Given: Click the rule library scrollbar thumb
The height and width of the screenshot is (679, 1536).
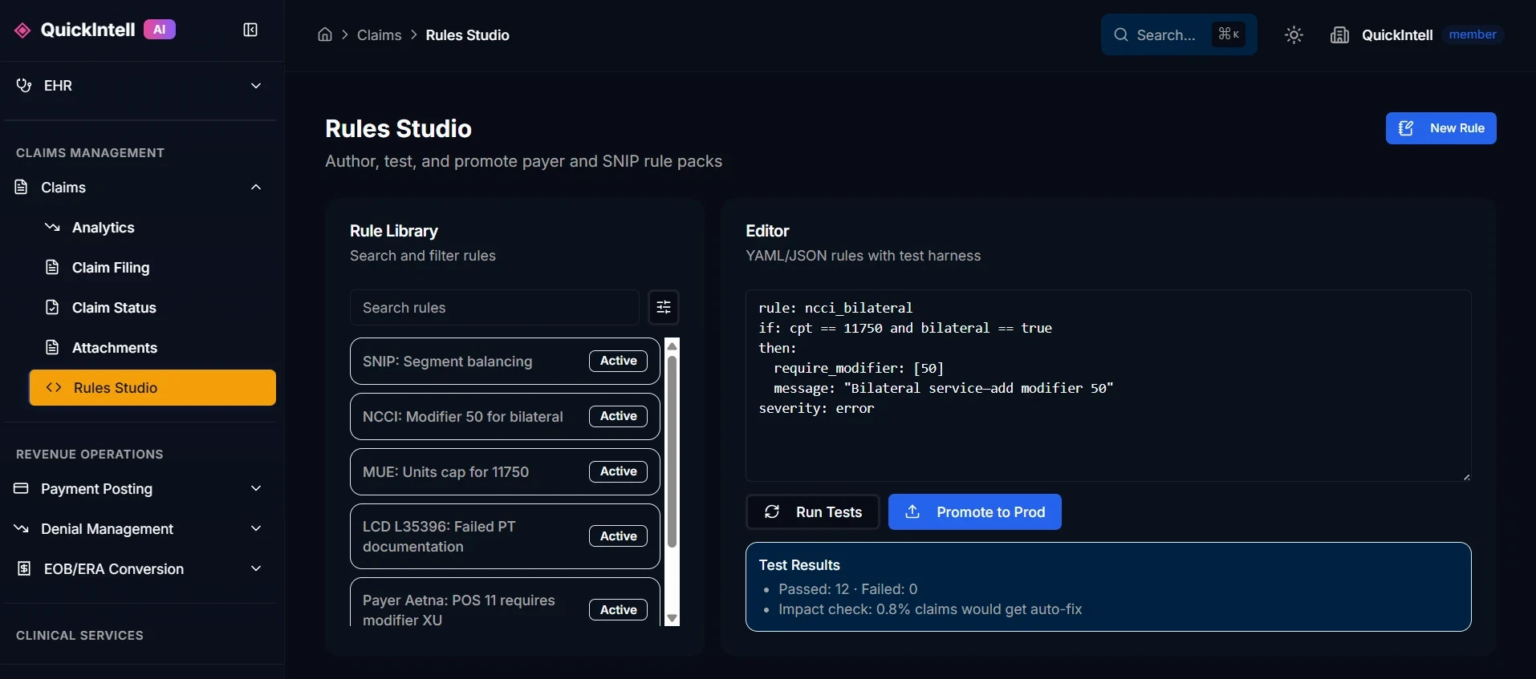Looking at the screenshot, I should click(x=673, y=451).
